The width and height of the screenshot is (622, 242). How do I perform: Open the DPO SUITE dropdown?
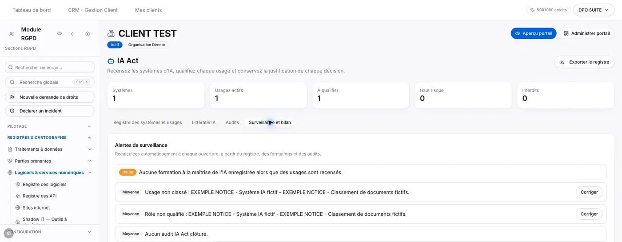tap(594, 10)
